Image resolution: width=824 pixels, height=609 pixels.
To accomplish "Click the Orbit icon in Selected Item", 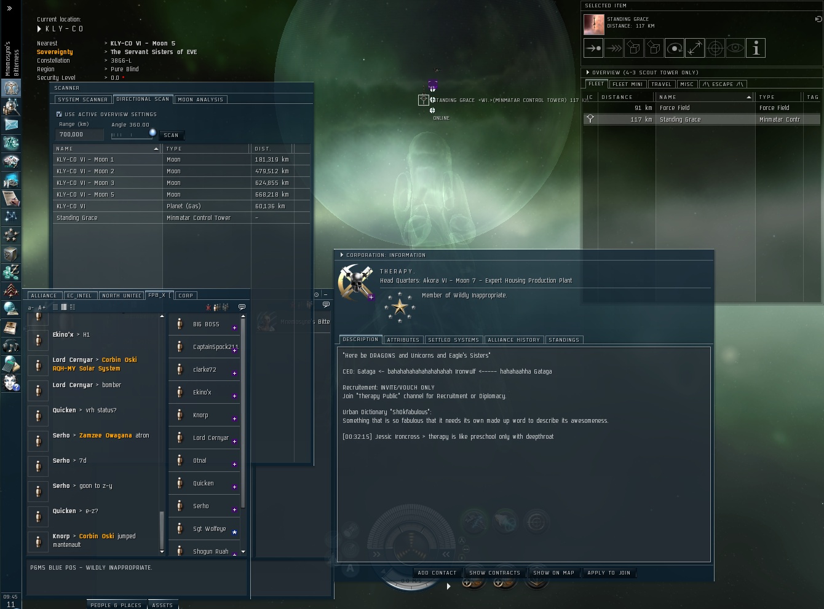I will click(x=675, y=48).
